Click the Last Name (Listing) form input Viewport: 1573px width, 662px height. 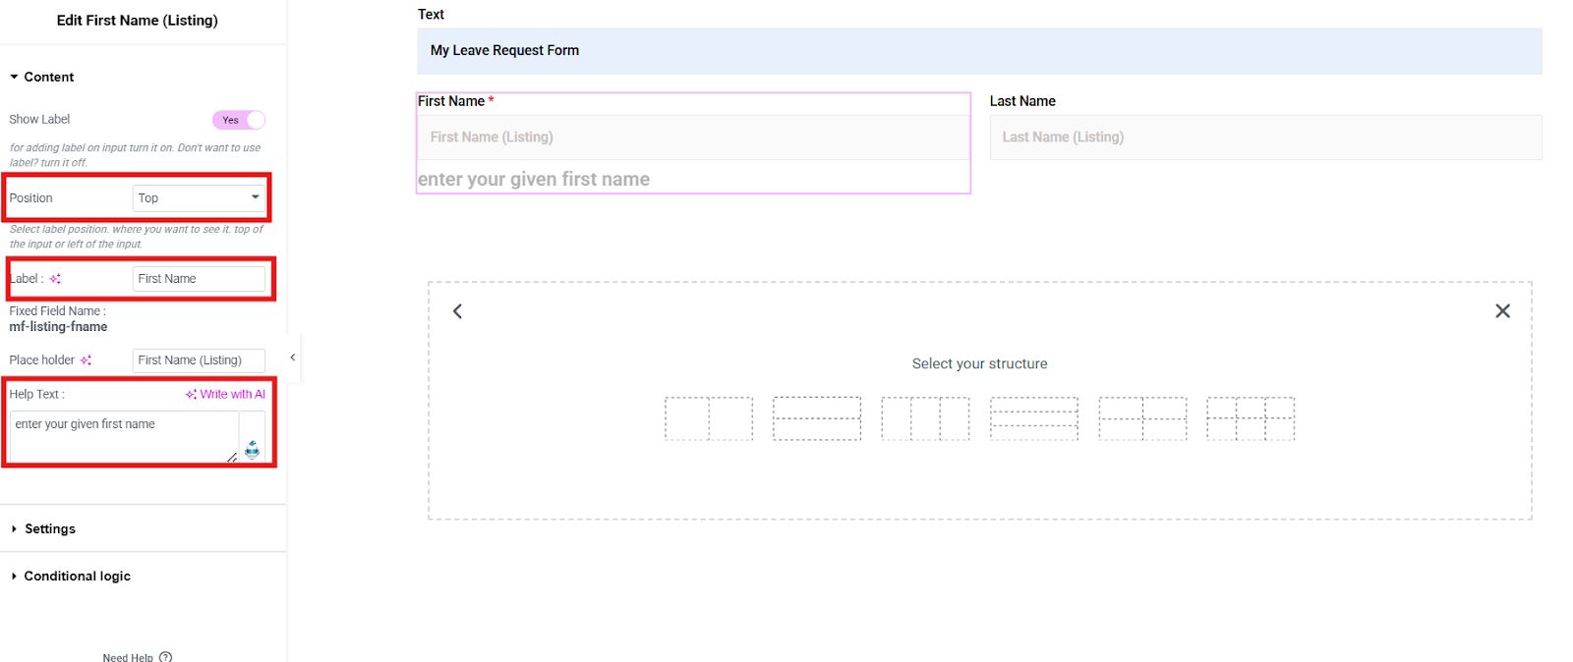point(1265,138)
